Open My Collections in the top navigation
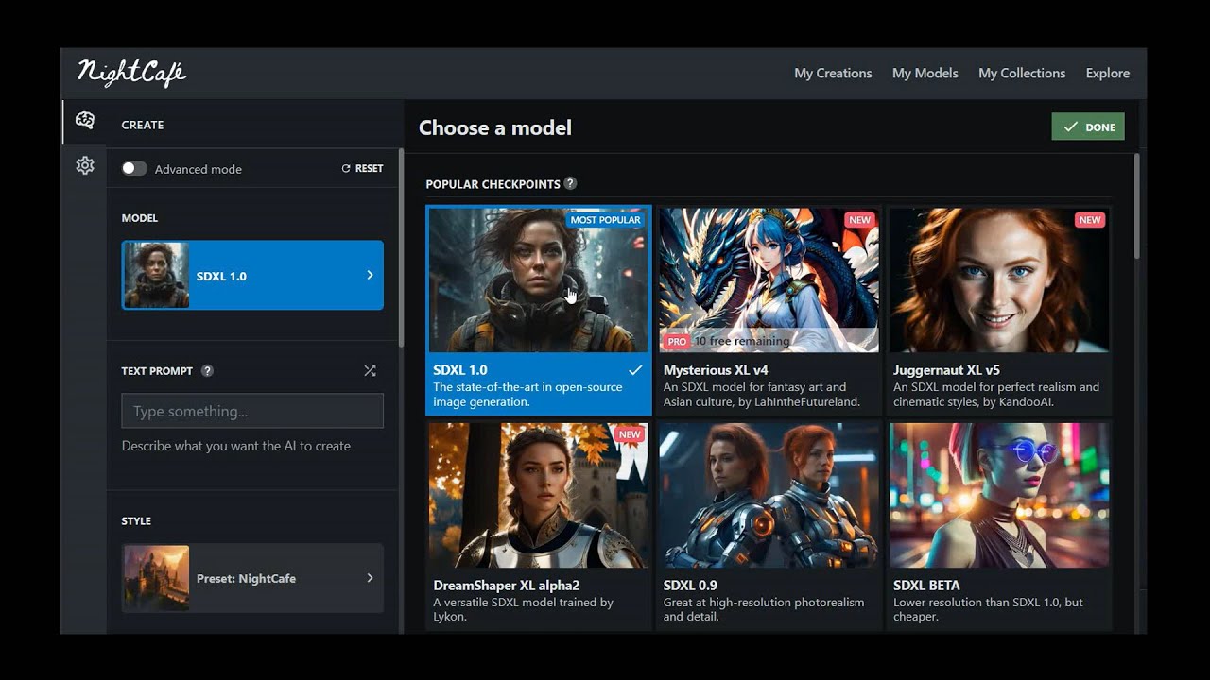The height and width of the screenshot is (680, 1210). tap(1022, 73)
